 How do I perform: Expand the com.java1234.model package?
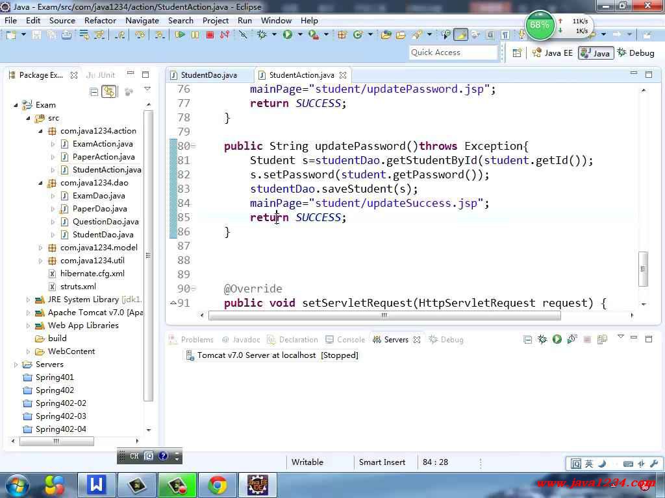coord(40,248)
